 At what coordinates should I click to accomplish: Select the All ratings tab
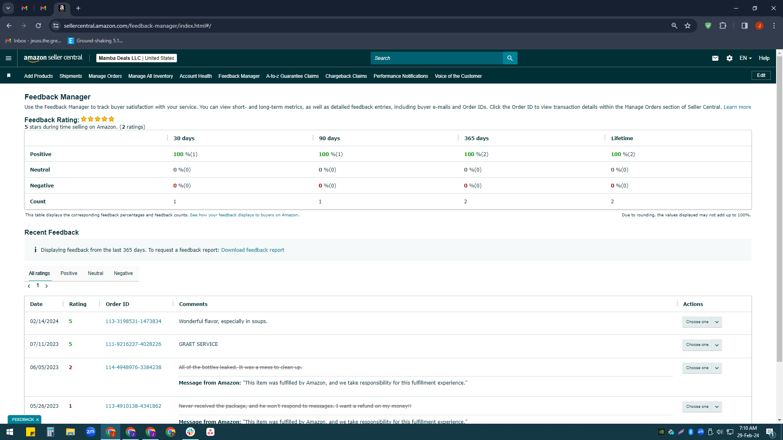point(40,273)
